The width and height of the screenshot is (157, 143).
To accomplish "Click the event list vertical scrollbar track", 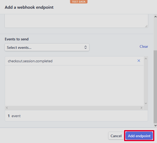I will point(146,81).
